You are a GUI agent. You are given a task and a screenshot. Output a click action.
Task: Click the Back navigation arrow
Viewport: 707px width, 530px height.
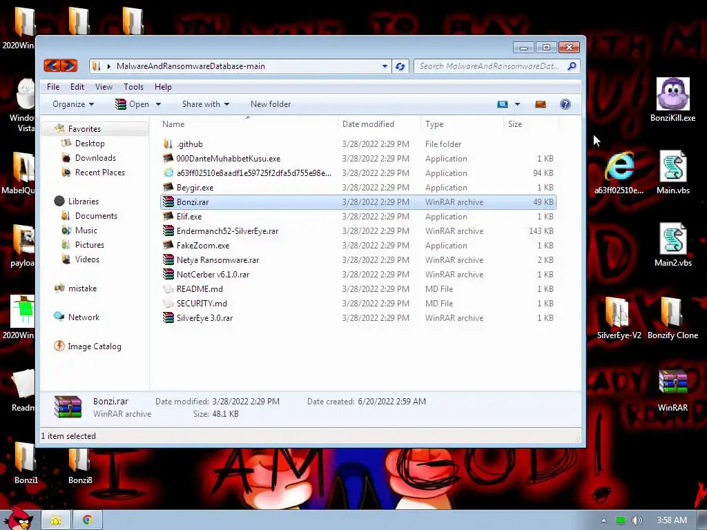[52, 66]
